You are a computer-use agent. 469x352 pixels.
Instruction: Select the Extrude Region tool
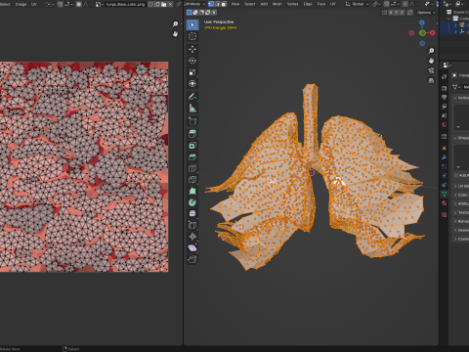pyautogui.click(x=192, y=134)
